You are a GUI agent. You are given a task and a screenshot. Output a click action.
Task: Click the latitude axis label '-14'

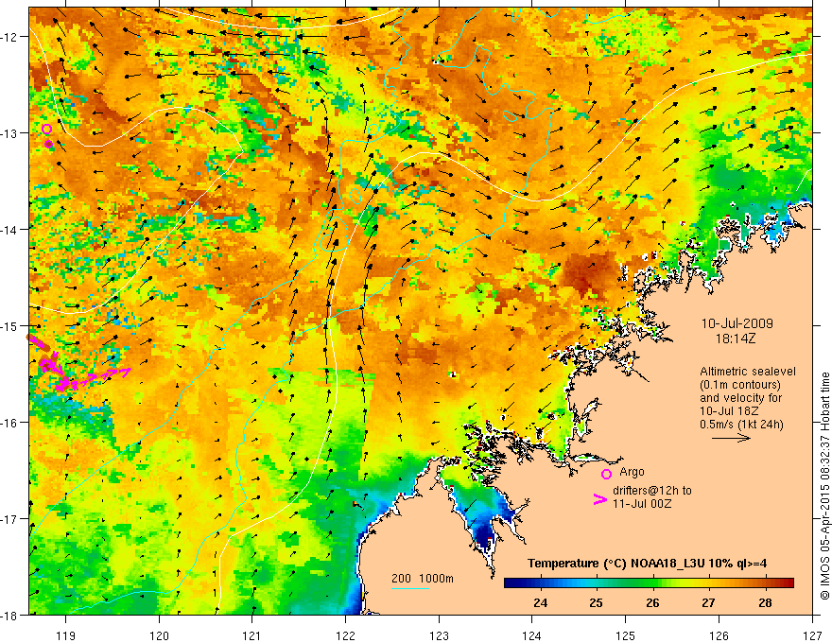pos(9,230)
